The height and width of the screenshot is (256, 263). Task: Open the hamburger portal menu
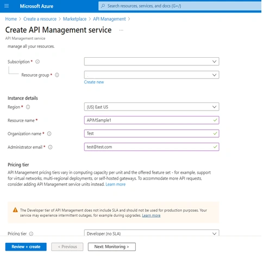point(7,6)
